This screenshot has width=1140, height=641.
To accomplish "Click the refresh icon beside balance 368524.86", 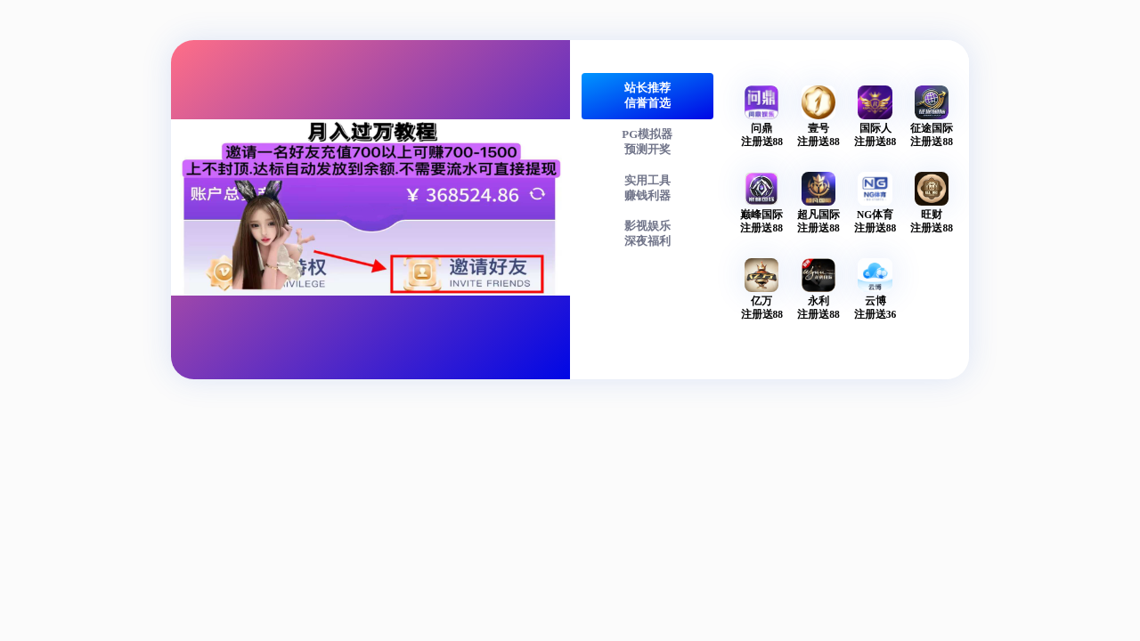I will tap(537, 194).
